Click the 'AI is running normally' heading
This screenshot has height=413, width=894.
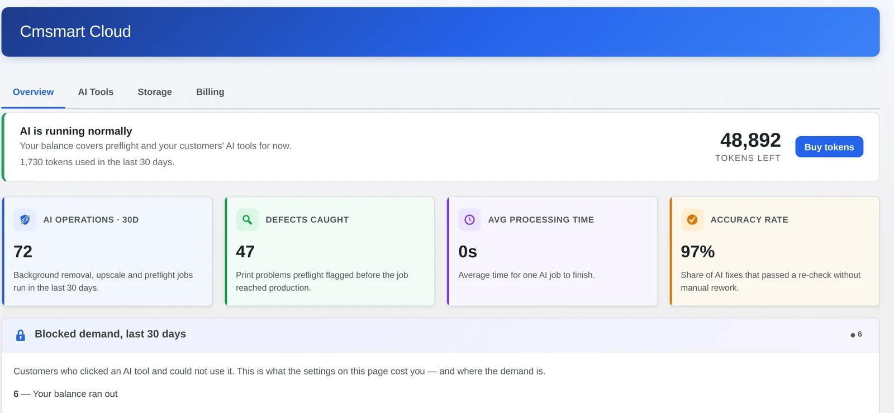[76, 131]
